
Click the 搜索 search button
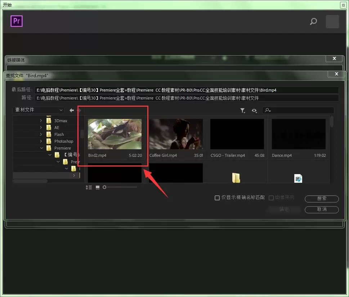(x=322, y=199)
